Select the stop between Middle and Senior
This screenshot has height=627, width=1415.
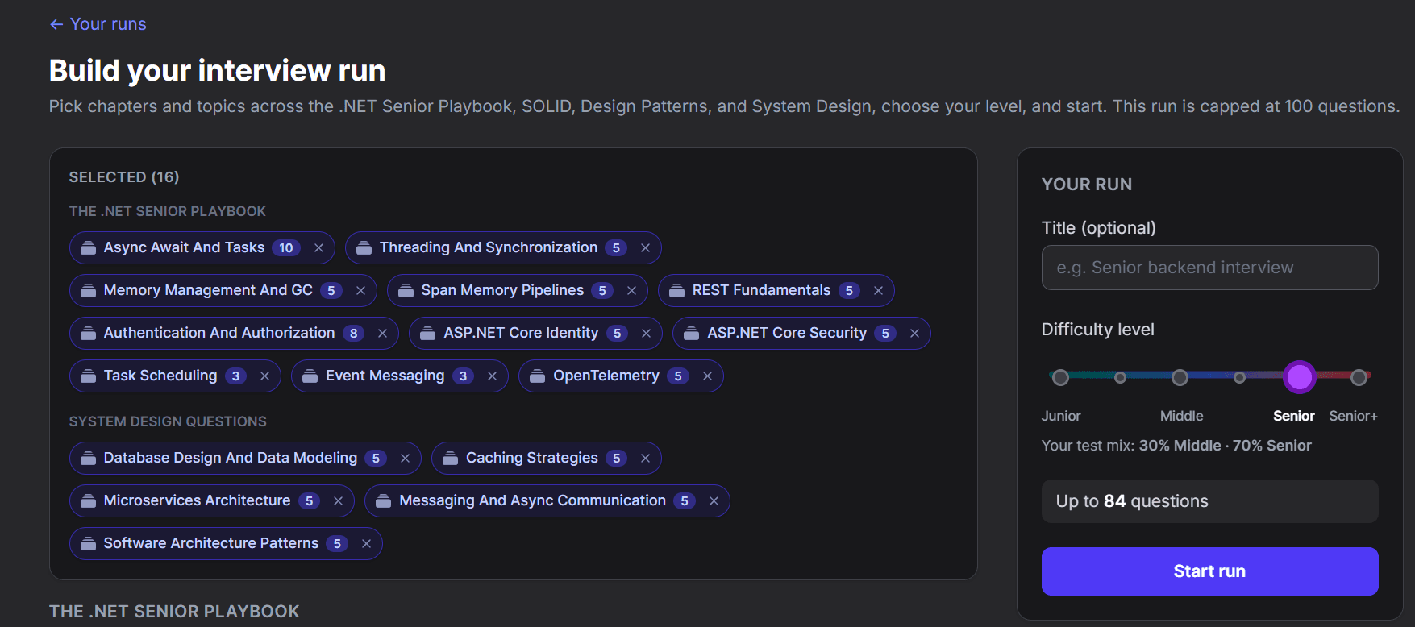click(1239, 377)
